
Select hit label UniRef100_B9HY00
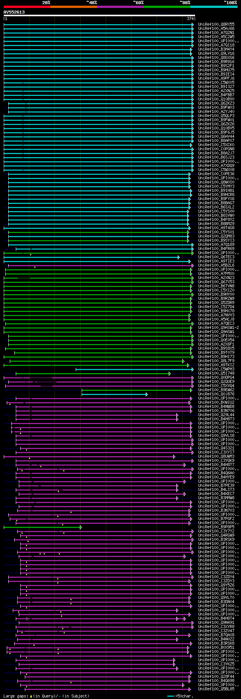point(216,295)
